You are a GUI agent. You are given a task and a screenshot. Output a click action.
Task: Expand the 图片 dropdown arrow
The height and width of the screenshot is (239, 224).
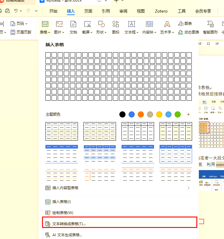tap(63, 33)
